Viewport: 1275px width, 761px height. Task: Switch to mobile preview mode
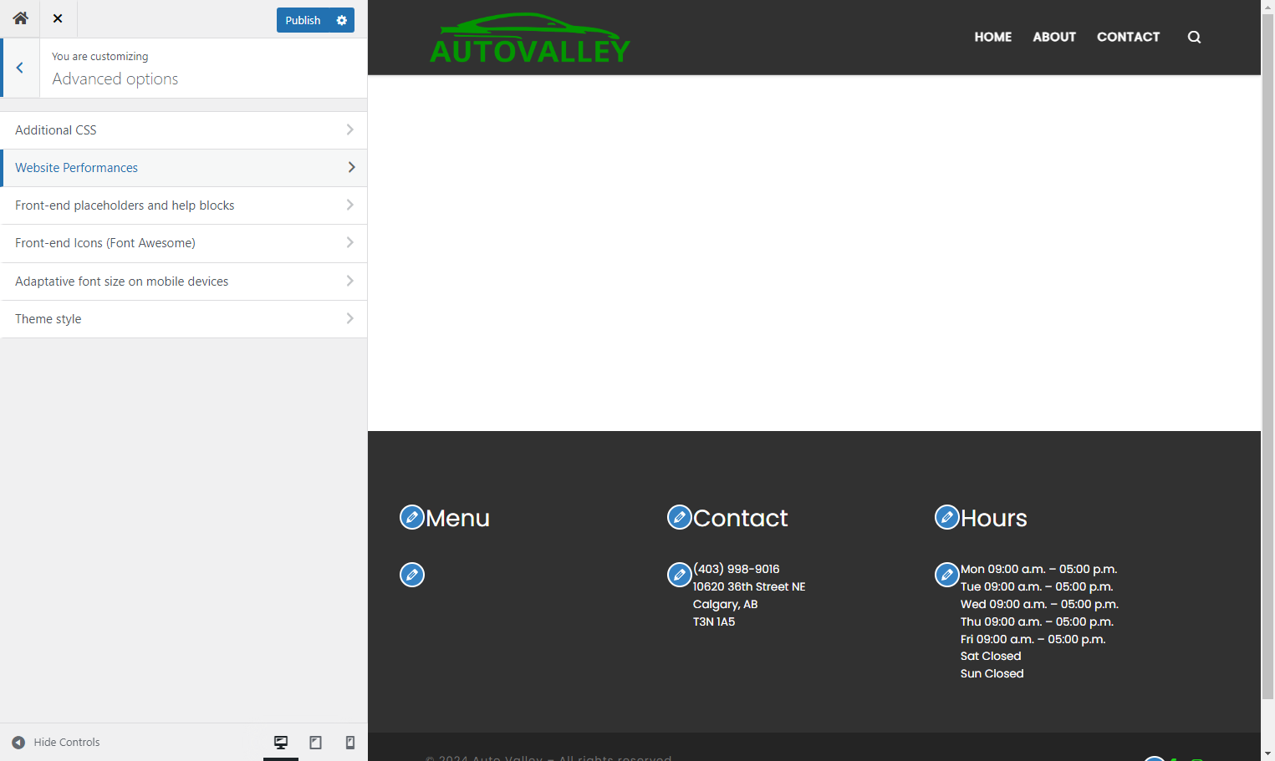coord(350,743)
